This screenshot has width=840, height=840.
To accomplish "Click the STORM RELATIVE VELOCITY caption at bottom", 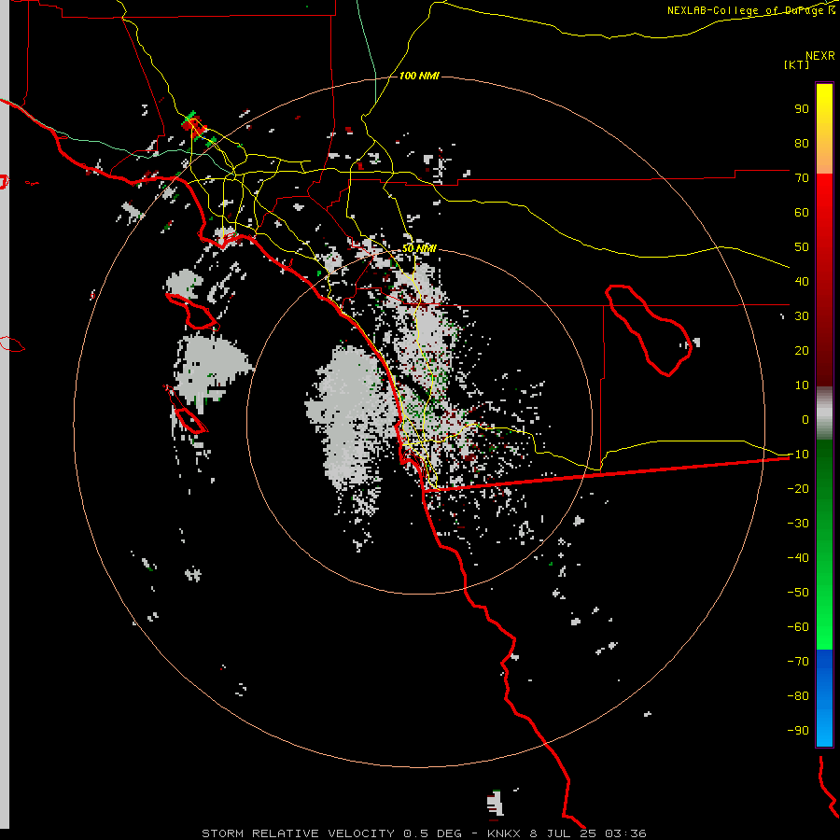I will tap(424, 833).
